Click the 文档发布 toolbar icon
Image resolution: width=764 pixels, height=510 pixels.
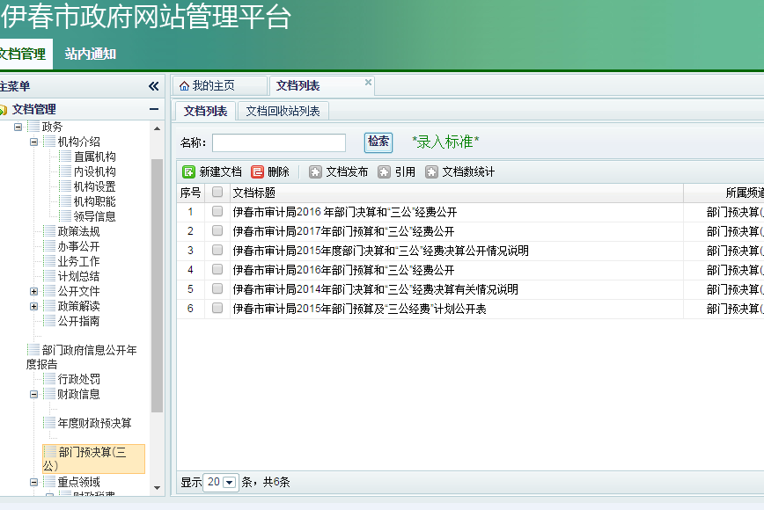315,171
